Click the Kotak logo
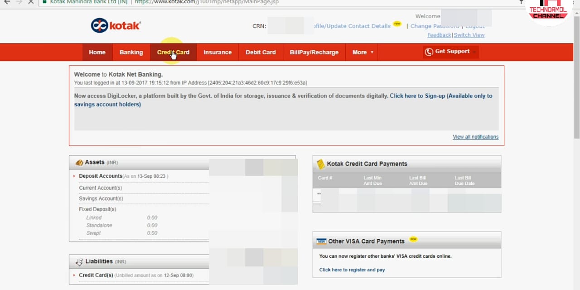Image resolution: width=580 pixels, height=290 pixels. point(116,25)
